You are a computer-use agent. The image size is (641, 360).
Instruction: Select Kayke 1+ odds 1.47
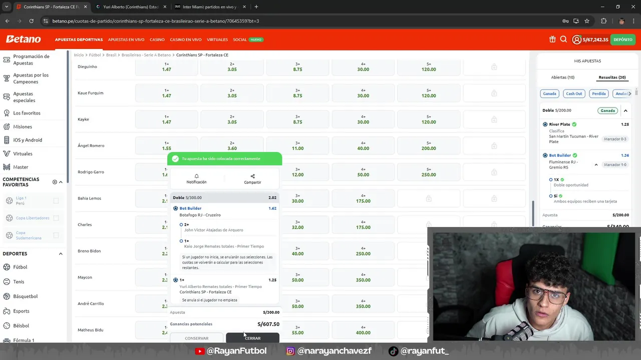(x=166, y=119)
